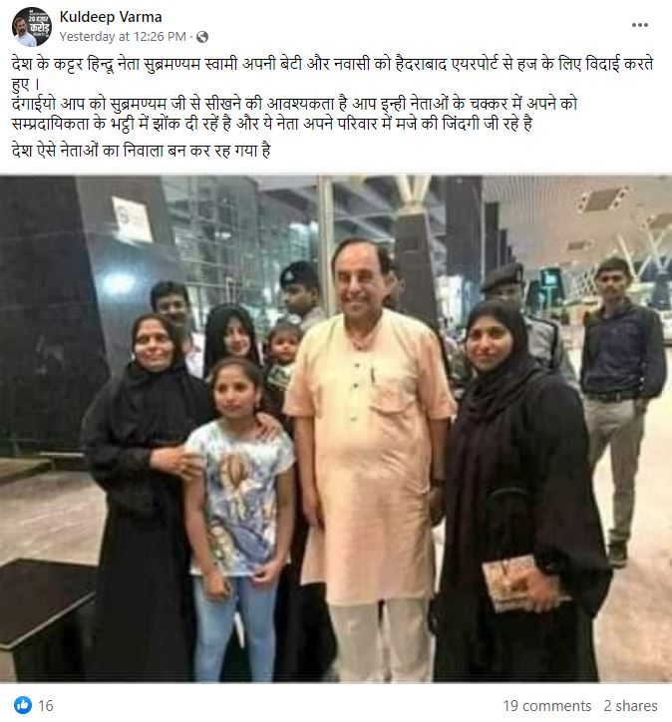This screenshot has width=672, height=722.
Task: Click the small child held in photo
Action: point(282,359)
